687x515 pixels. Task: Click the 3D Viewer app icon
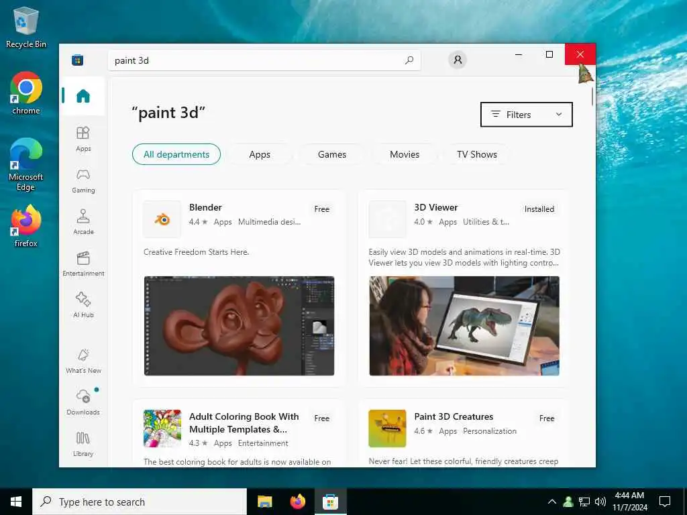coord(387,219)
